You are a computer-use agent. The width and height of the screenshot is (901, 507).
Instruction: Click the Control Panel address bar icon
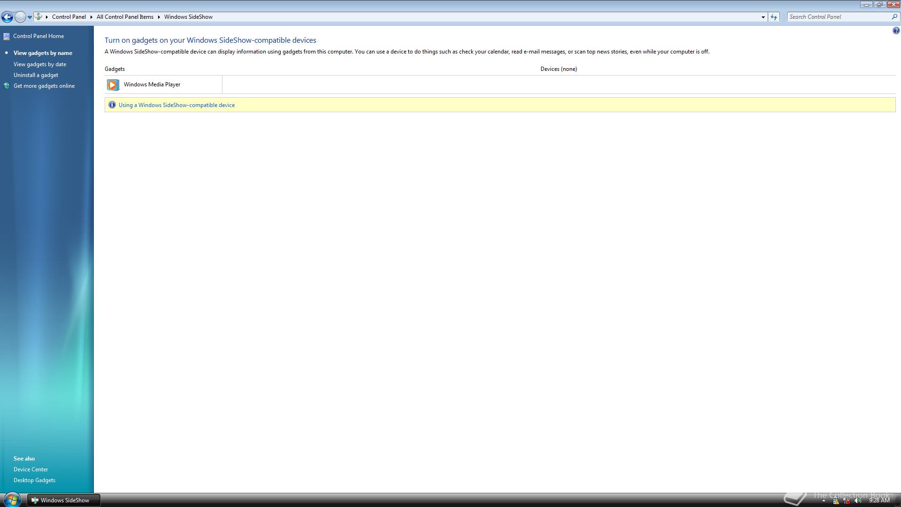click(38, 17)
